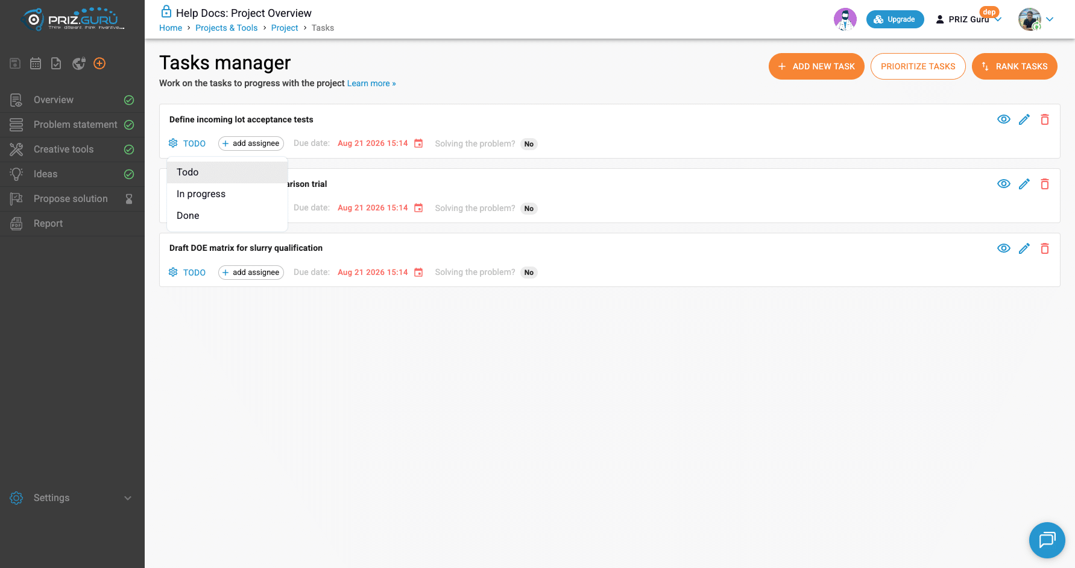1075x568 pixels.
Task: View the 'Define incoming lot acceptance tests' task
Action: coord(1004,119)
